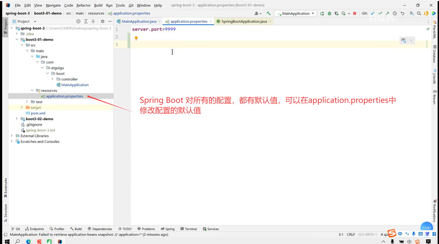
Task: Open the user account dropdown in the toolbar
Action: [x=258, y=13]
